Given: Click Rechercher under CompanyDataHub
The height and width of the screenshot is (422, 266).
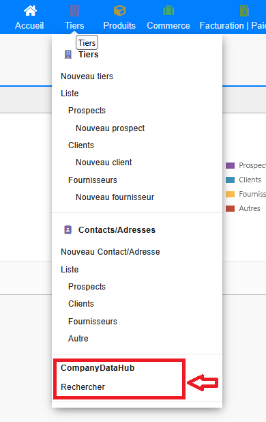Looking at the screenshot, I should [x=83, y=386].
